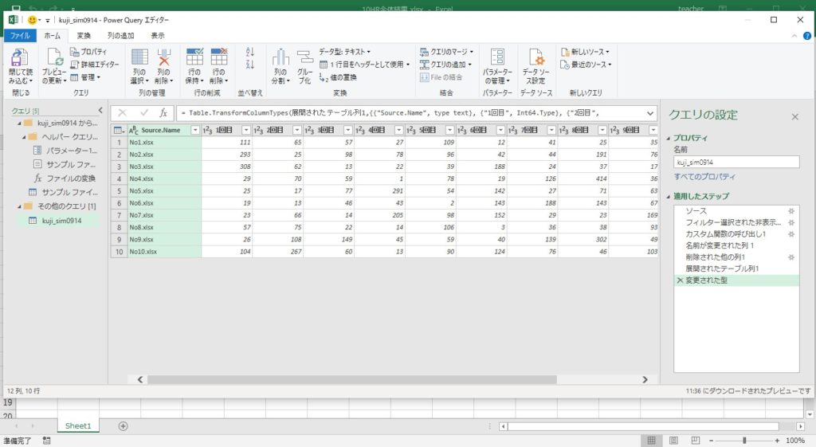Click the すべてのプロパティ link
This screenshot has width=816, height=447.
click(704, 176)
